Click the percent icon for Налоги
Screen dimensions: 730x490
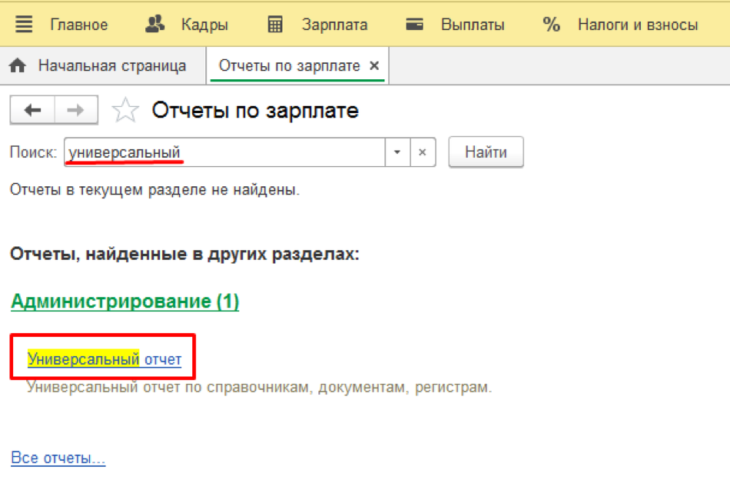pyautogui.click(x=551, y=25)
